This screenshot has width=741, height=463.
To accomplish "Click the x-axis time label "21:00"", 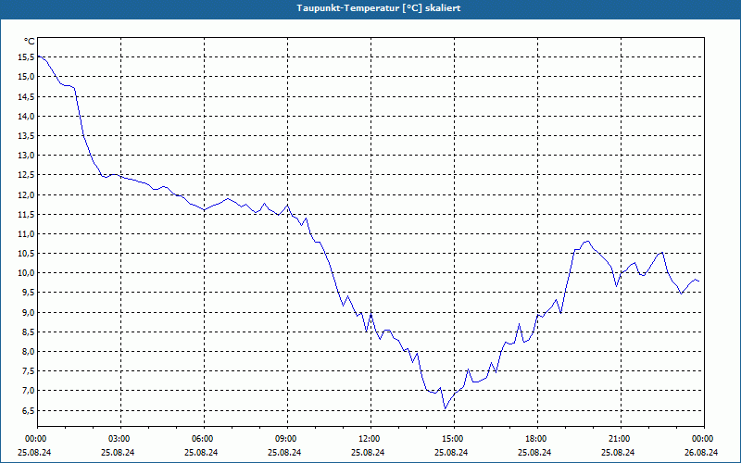I will [618, 439].
